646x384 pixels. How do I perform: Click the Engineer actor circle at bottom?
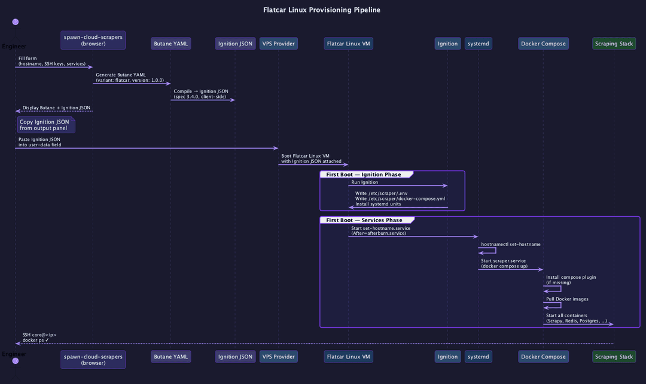[15, 361]
